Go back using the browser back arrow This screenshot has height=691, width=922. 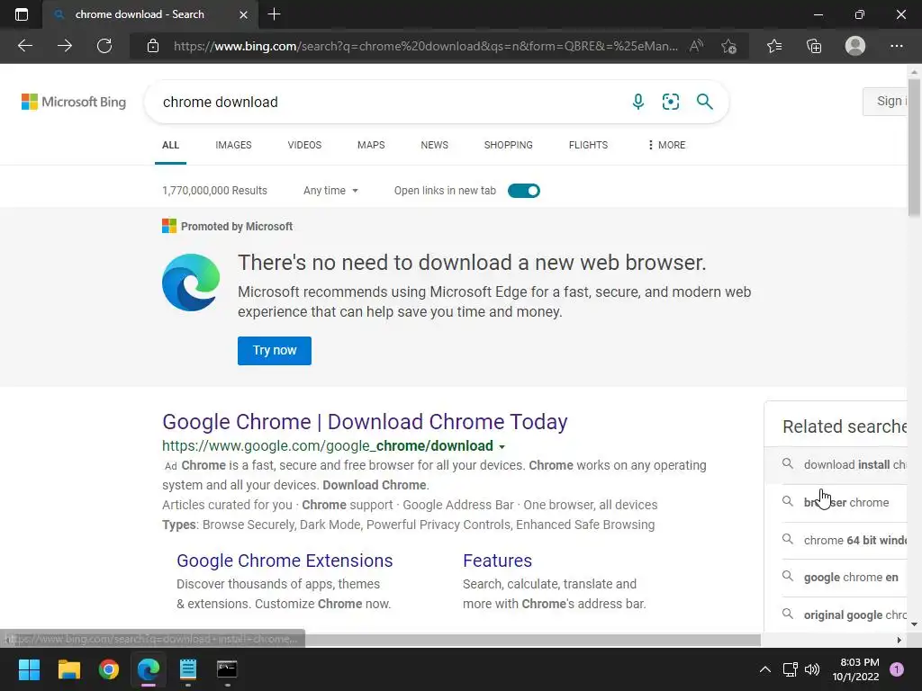(x=25, y=46)
